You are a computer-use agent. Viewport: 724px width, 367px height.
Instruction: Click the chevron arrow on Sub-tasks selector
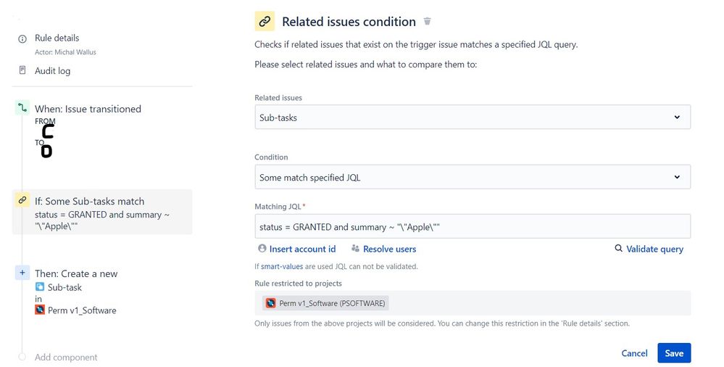677,117
